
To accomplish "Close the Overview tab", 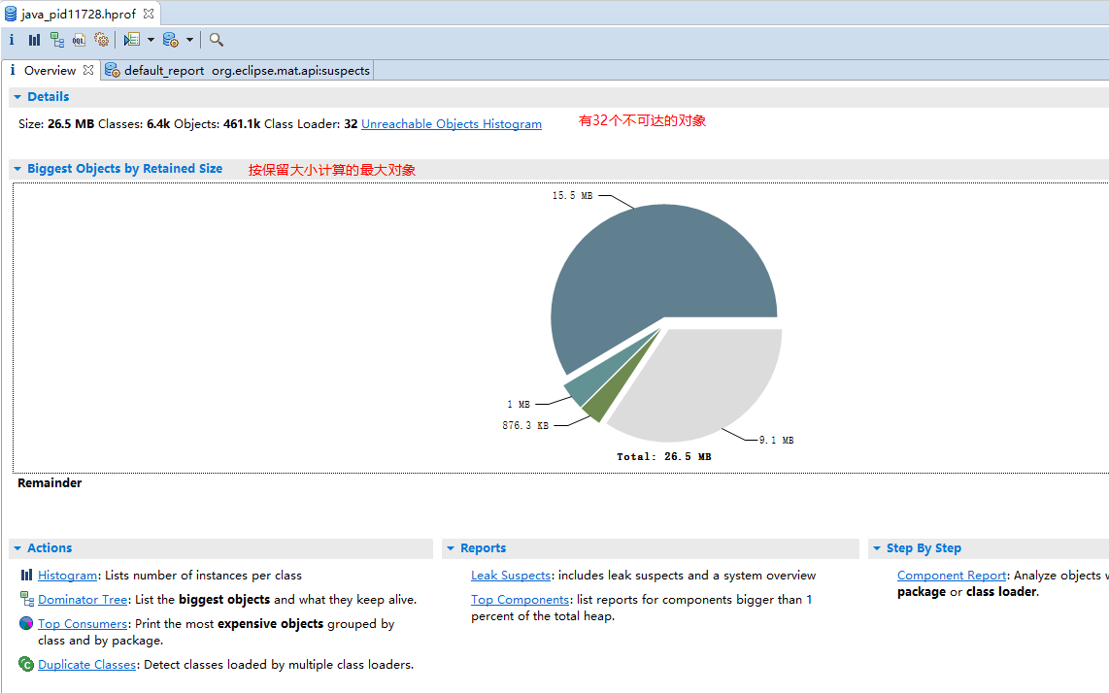I will [87, 70].
